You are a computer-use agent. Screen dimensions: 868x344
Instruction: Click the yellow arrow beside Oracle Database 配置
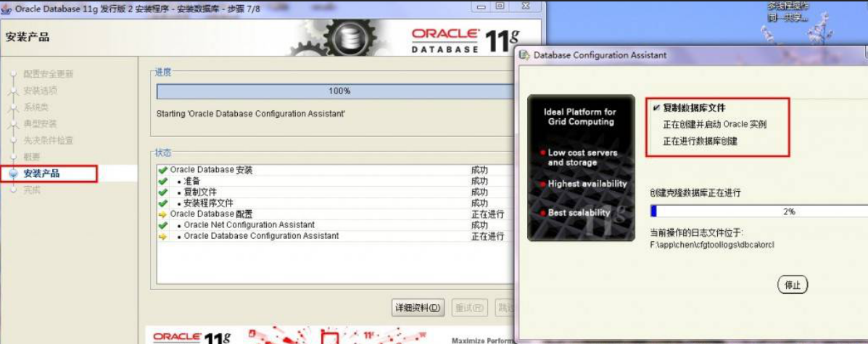[x=162, y=214]
